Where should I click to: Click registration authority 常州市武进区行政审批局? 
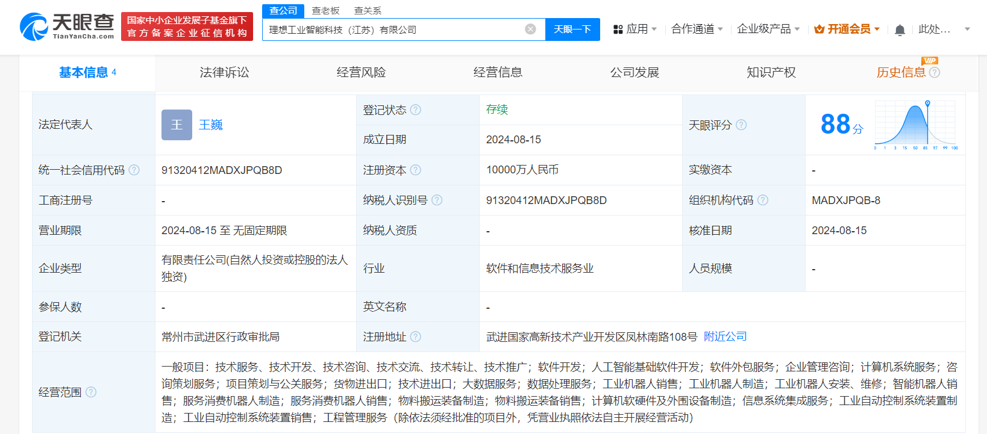coord(221,336)
